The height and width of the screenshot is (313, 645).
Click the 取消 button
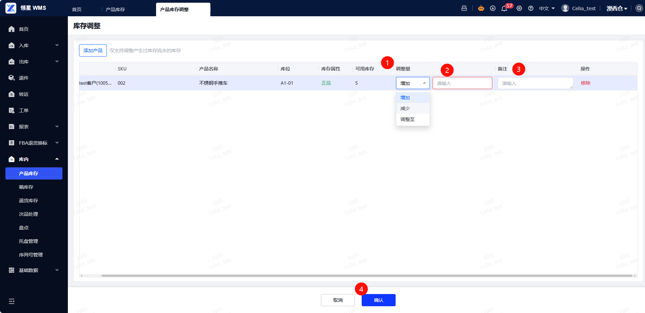tap(338, 300)
